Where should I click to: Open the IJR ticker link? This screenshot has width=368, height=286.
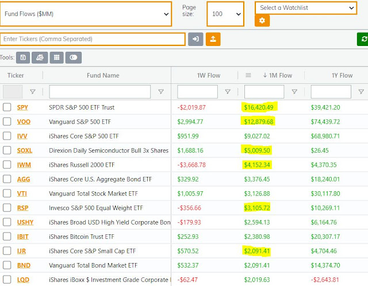coord(21,251)
